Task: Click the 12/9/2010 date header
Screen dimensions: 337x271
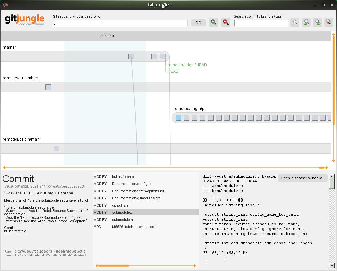Action: coord(105,36)
